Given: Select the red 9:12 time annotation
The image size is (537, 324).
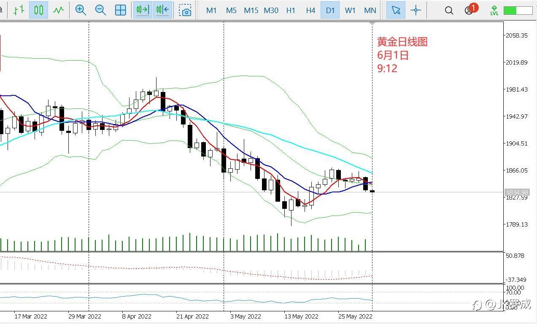Looking at the screenshot, I should pyautogui.click(x=387, y=68).
